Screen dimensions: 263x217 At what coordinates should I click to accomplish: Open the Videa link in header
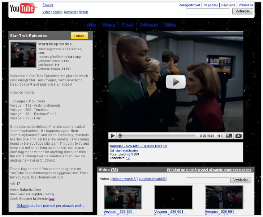click(x=46, y=12)
